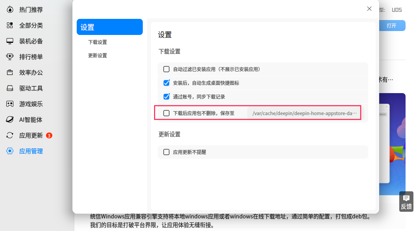The image size is (415, 231).
Task: Open the 排行榜单 rankings
Action: (31, 57)
